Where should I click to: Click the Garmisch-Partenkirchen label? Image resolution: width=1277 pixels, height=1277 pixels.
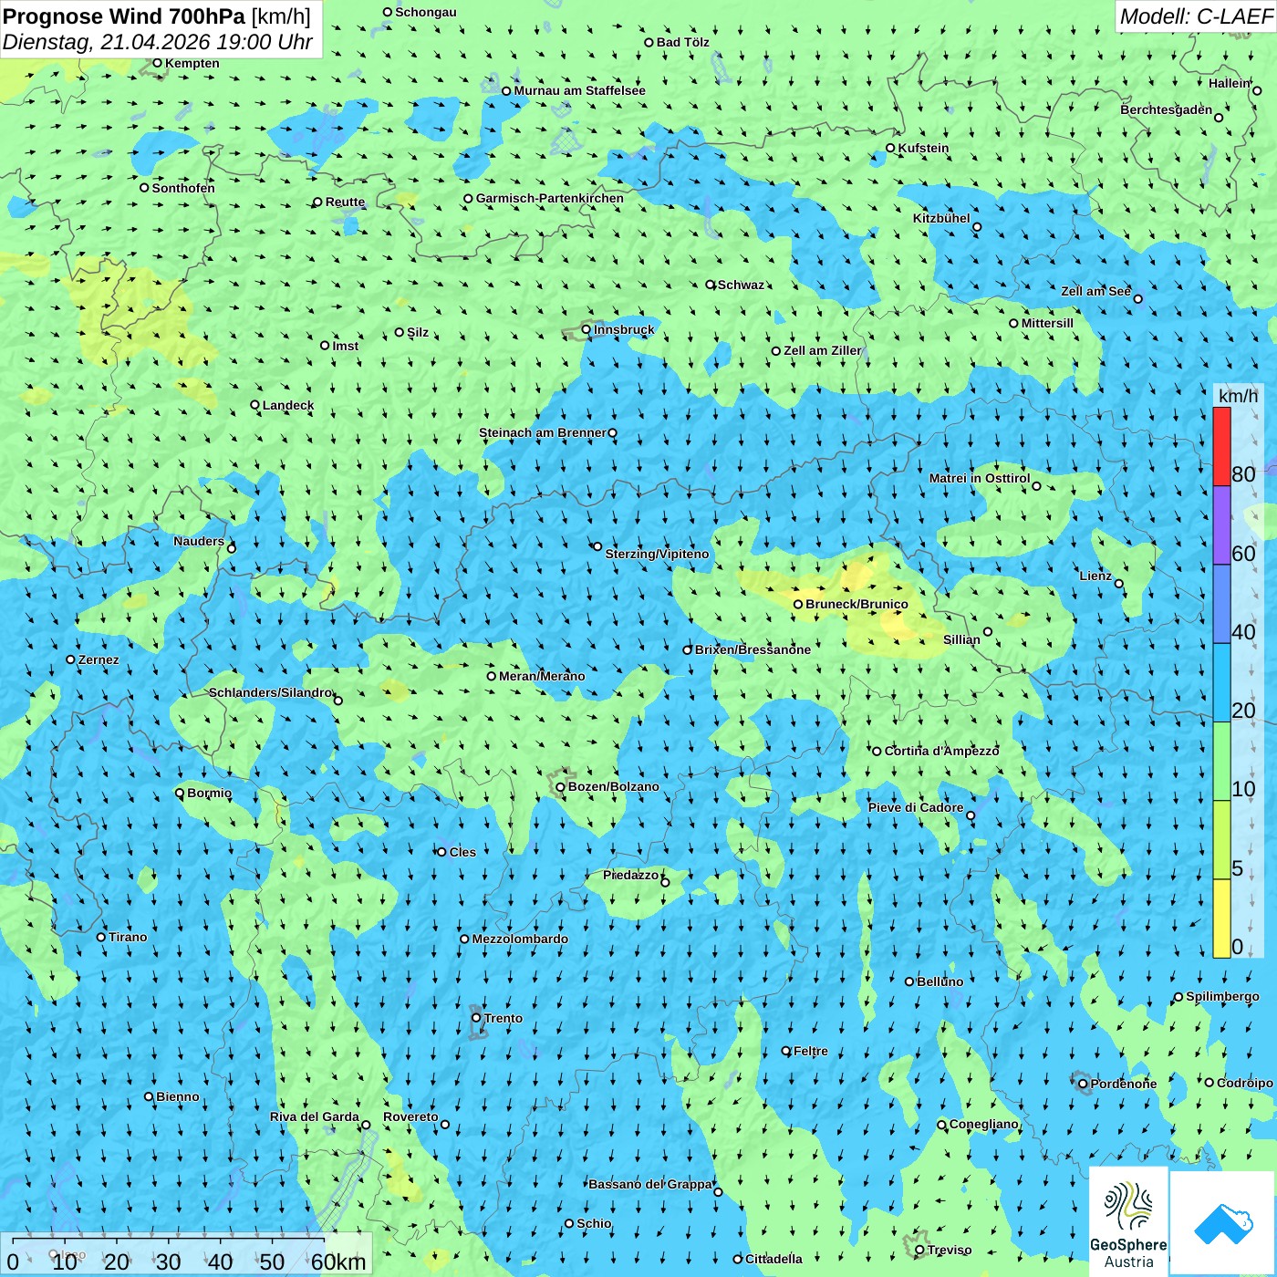[x=550, y=198]
